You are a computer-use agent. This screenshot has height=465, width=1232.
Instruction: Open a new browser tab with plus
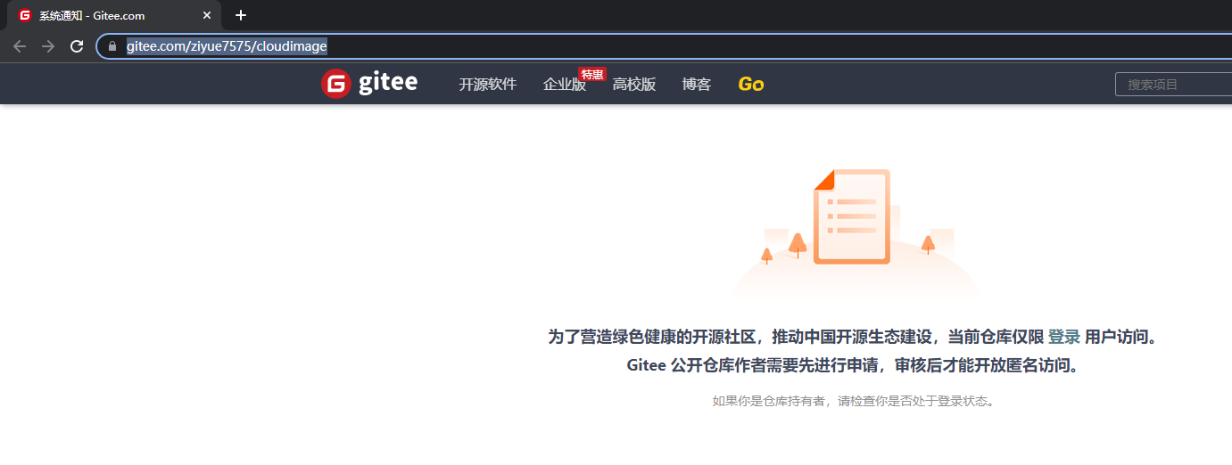[241, 15]
